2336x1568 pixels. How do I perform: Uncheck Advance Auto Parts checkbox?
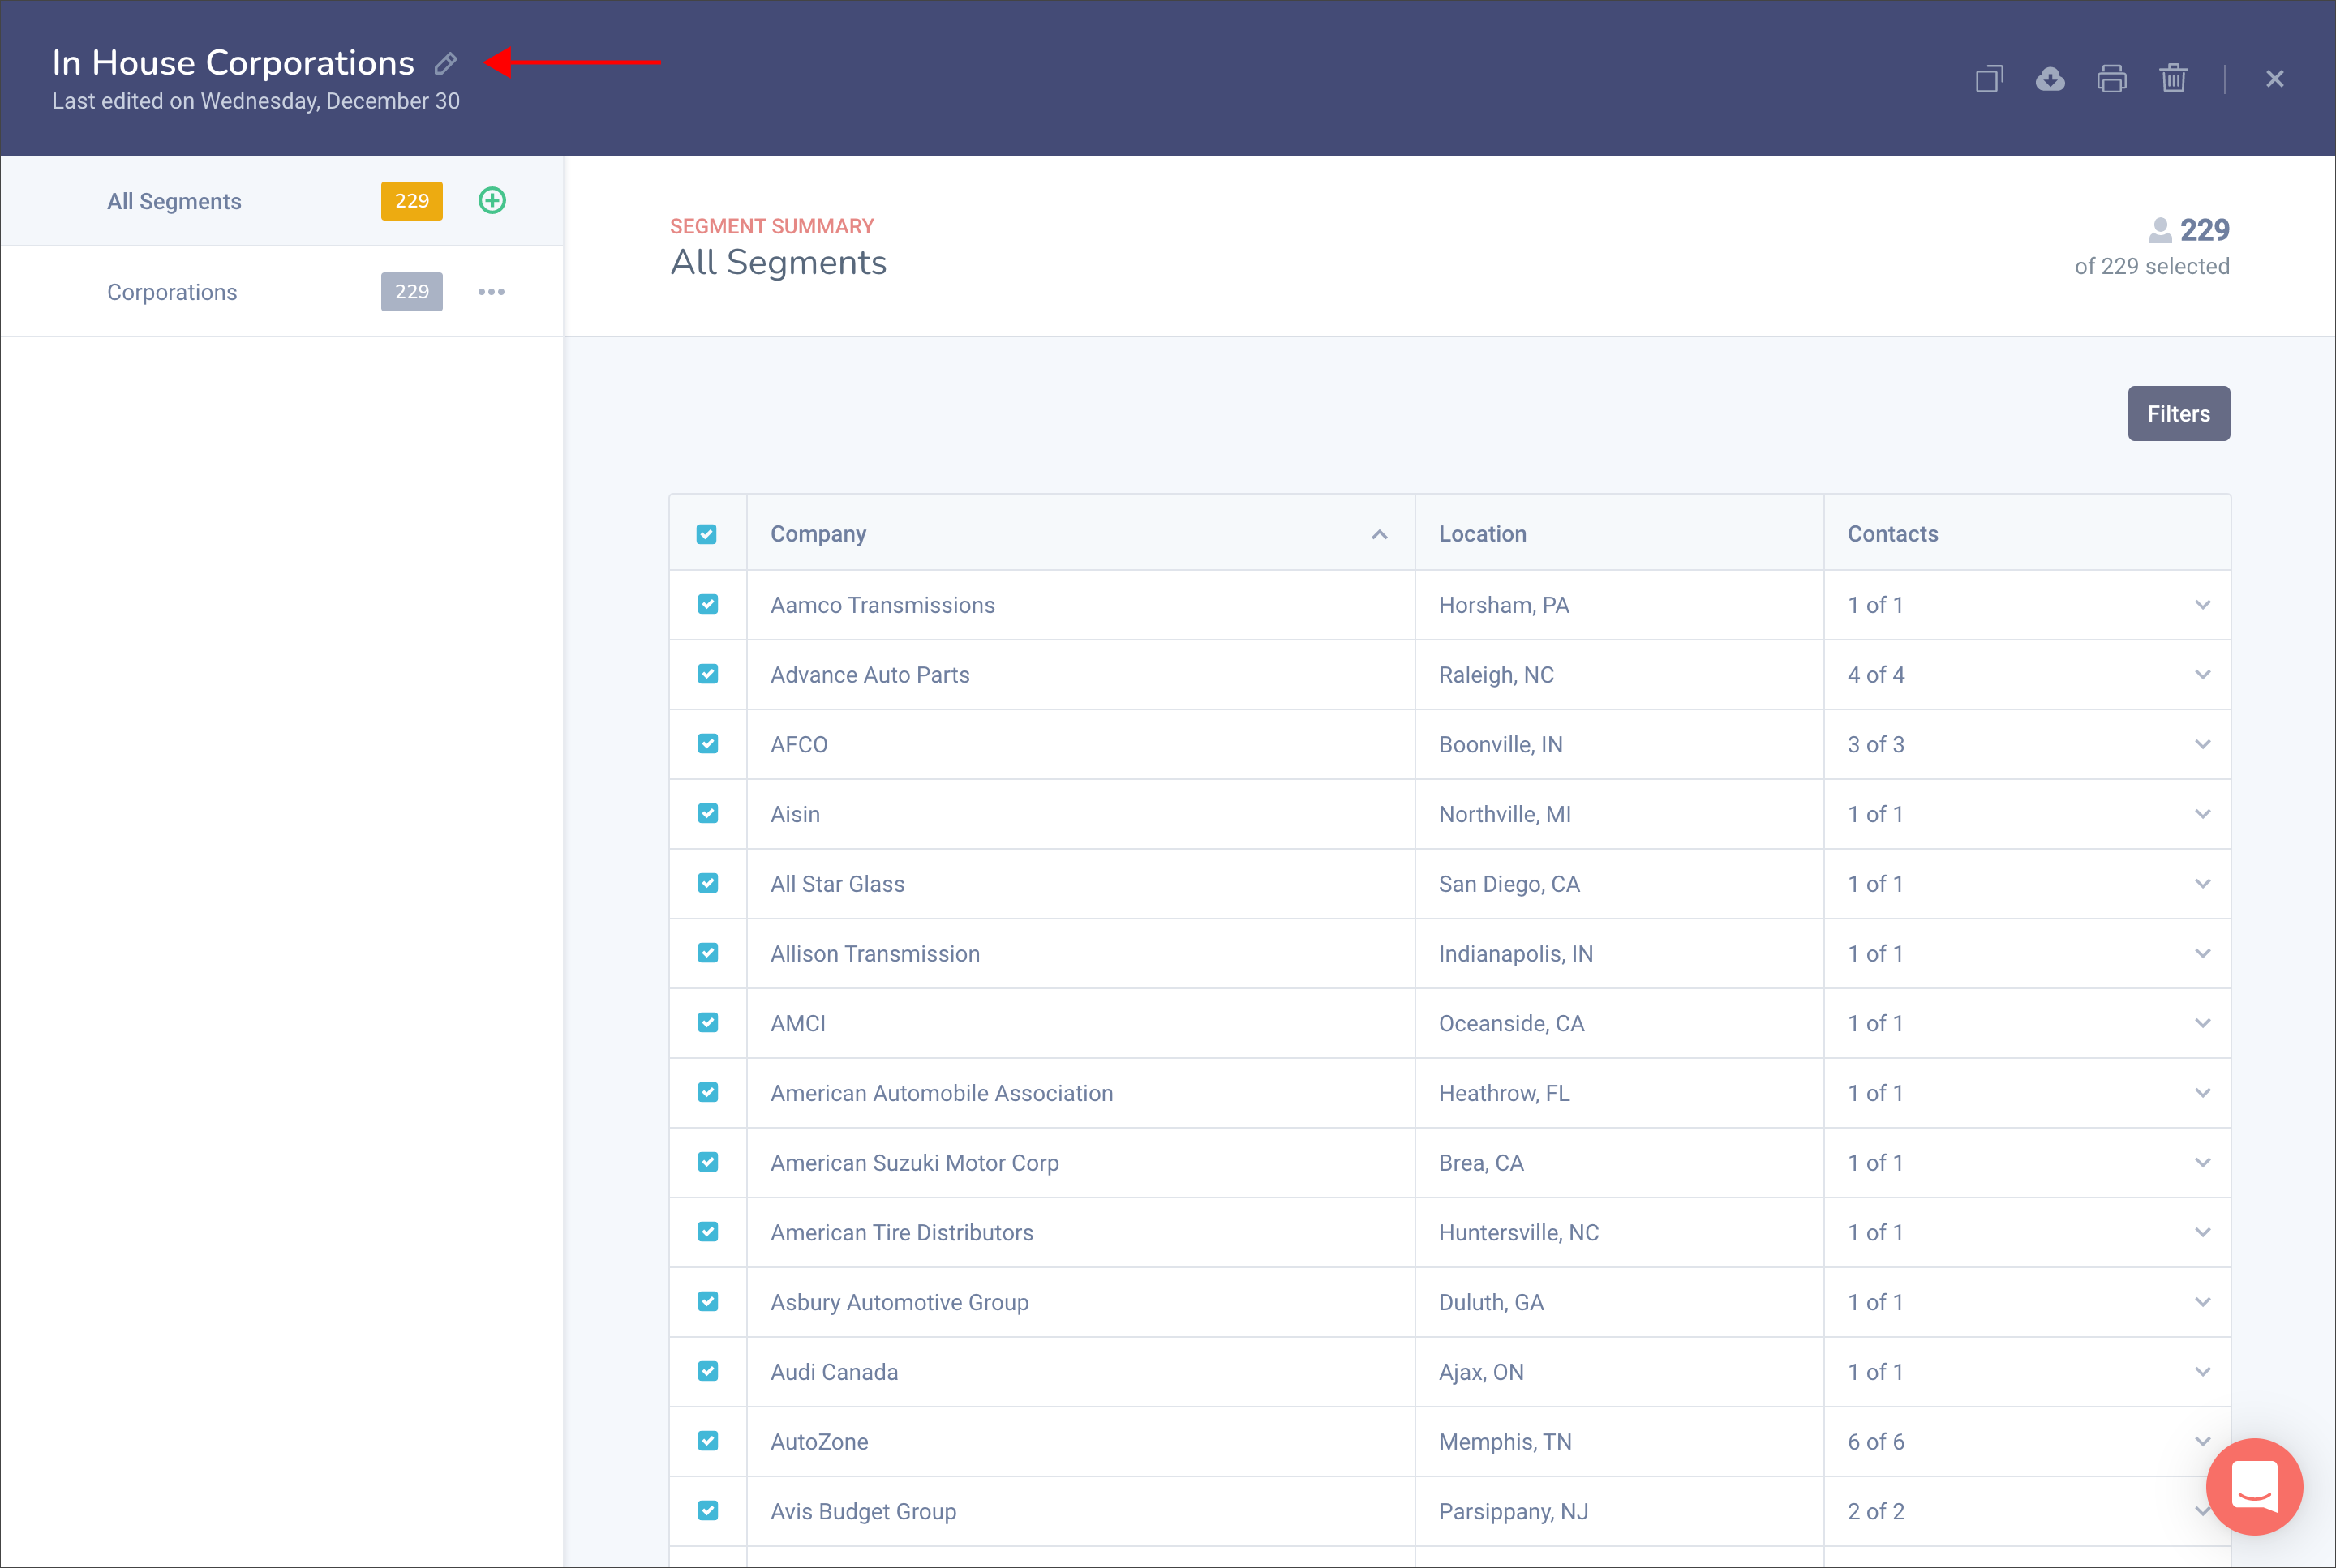(708, 675)
